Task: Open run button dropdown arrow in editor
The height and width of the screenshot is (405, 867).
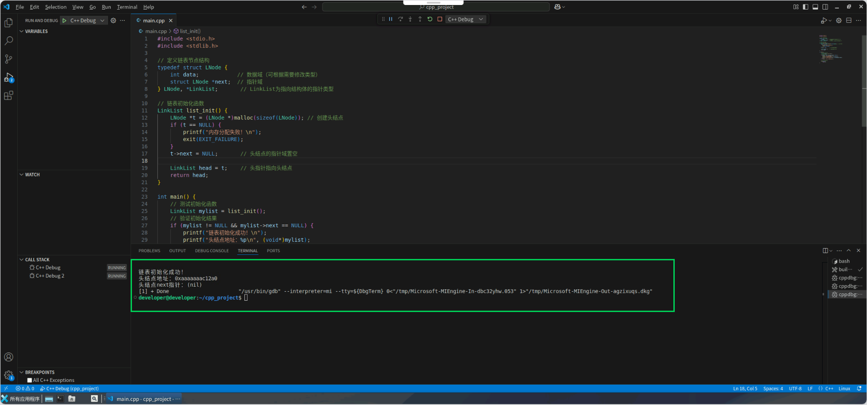Action: point(830,20)
